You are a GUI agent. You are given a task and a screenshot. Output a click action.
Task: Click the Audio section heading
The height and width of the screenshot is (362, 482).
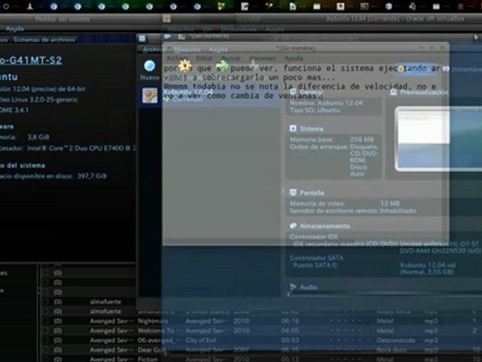pos(308,287)
